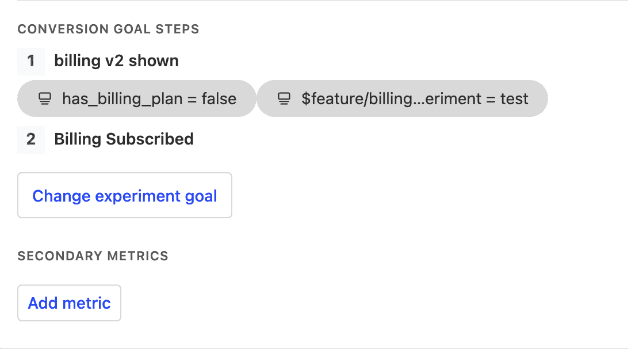
Task: Select the has_billing_plan = false filter chip
Action: [x=137, y=99]
